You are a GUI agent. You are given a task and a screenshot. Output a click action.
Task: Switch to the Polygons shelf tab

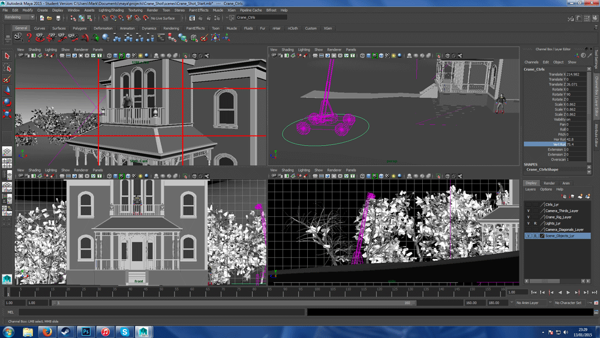pos(79,28)
